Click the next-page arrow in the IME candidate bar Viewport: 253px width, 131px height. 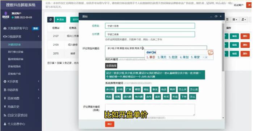206,57
